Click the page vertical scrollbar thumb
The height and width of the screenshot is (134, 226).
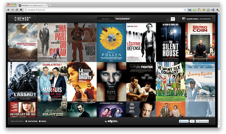coord(219,42)
